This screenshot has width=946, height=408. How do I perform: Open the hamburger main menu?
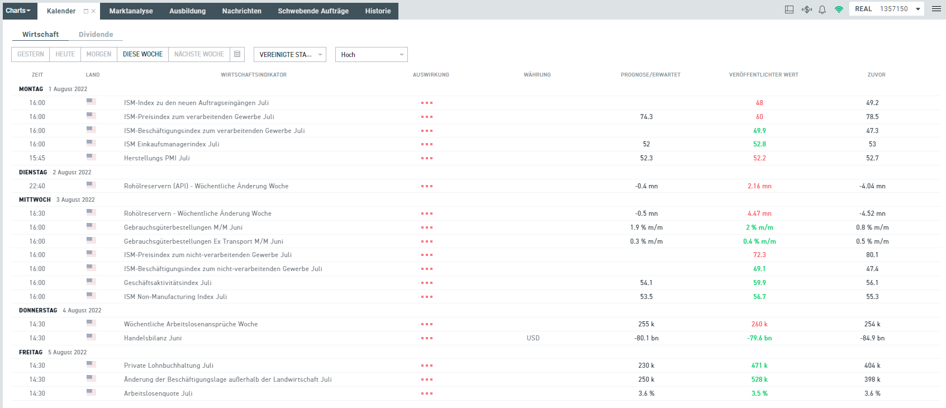pos(937,9)
